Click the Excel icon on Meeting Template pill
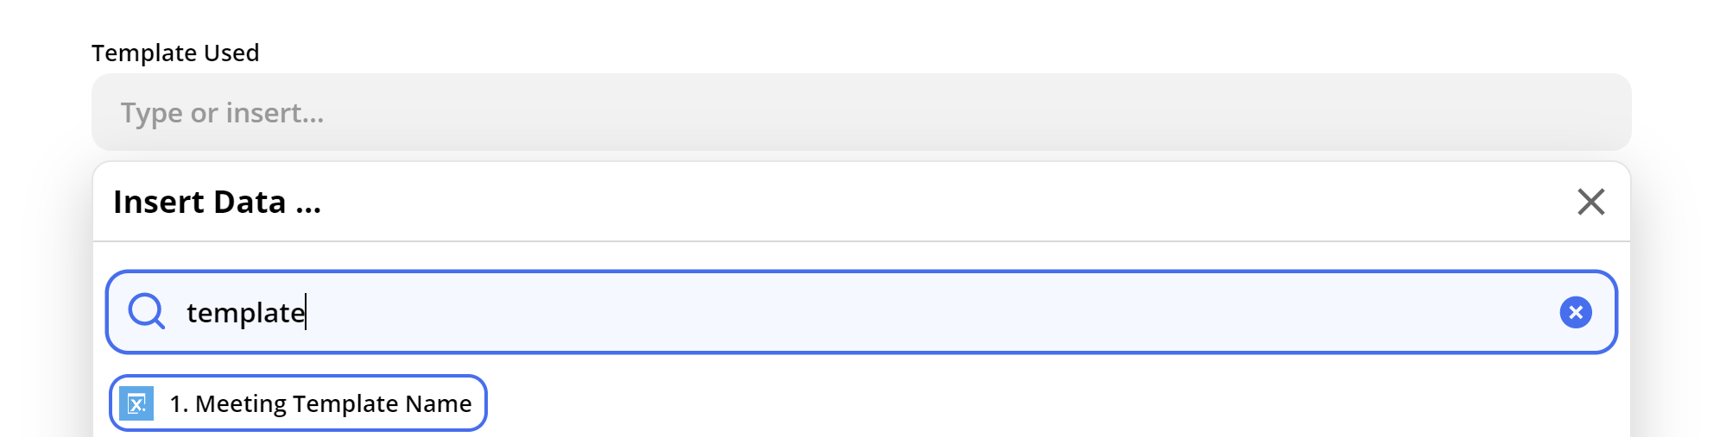This screenshot has width=1726, height=437. 137,403
